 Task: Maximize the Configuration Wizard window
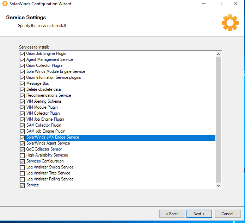tap(220, 4)
